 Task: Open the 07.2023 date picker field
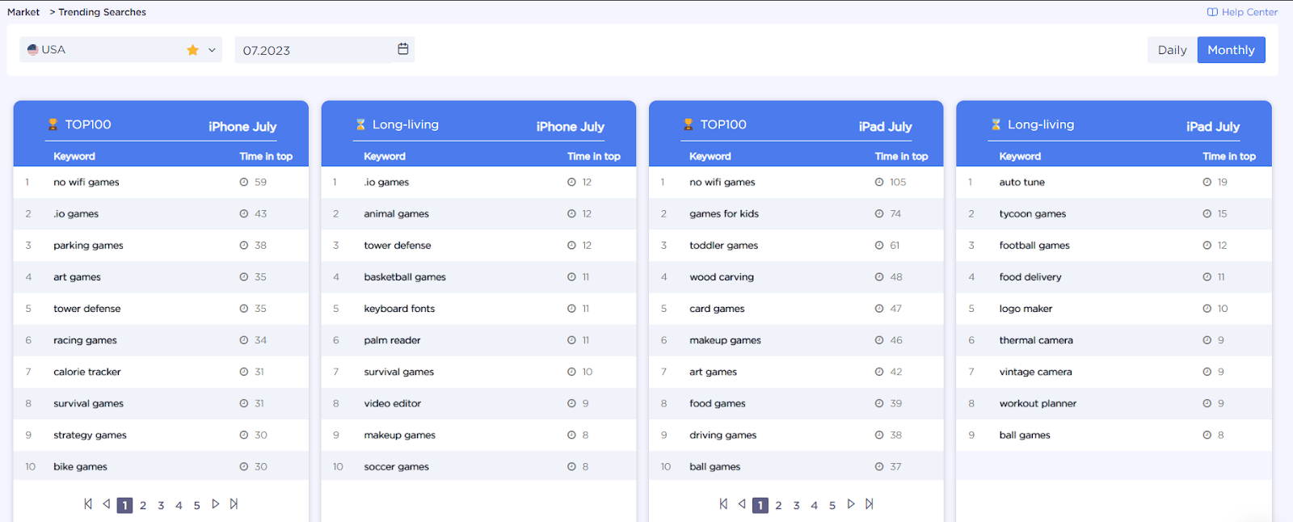click(325, 50)
